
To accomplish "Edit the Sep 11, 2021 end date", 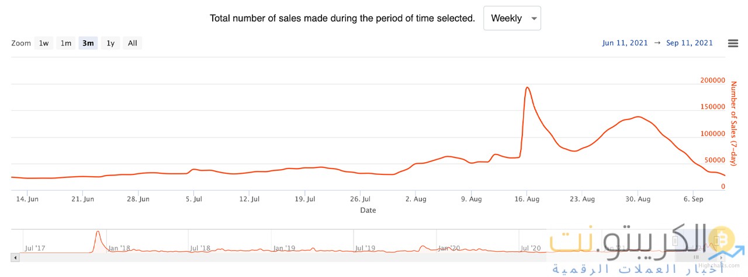I will [690, 43].
